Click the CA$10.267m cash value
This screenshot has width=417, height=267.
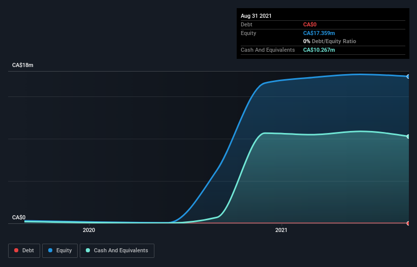319,50
